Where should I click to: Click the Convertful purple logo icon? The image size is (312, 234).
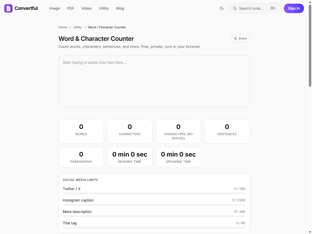point(8,8)
